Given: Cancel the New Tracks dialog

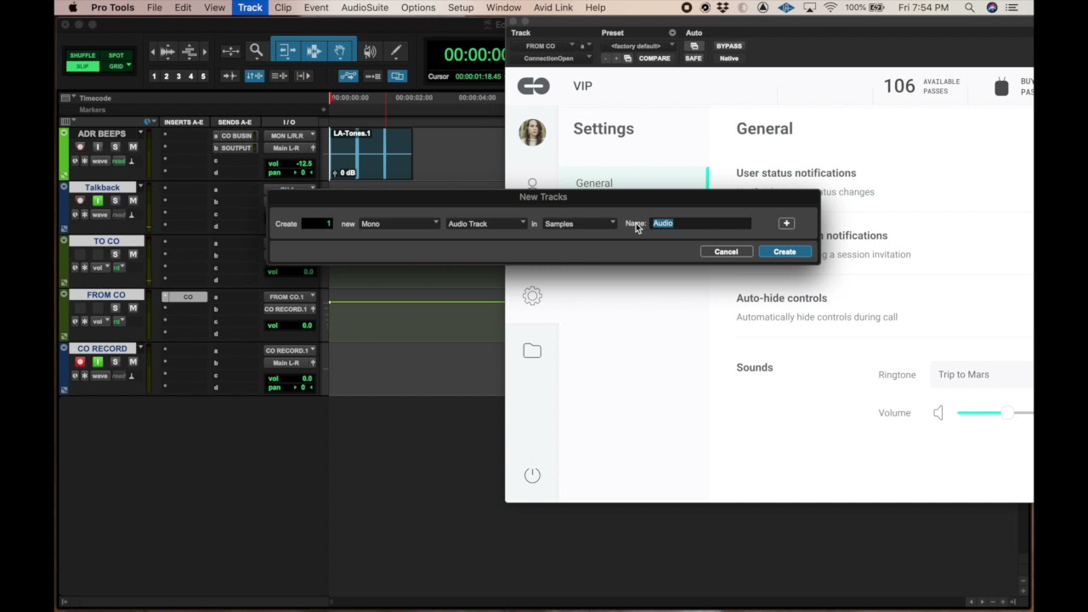Looking at the screenshot, I should point(726,252).
